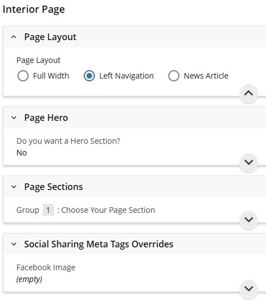Click the Group number 1 badge

click(48, 210)
